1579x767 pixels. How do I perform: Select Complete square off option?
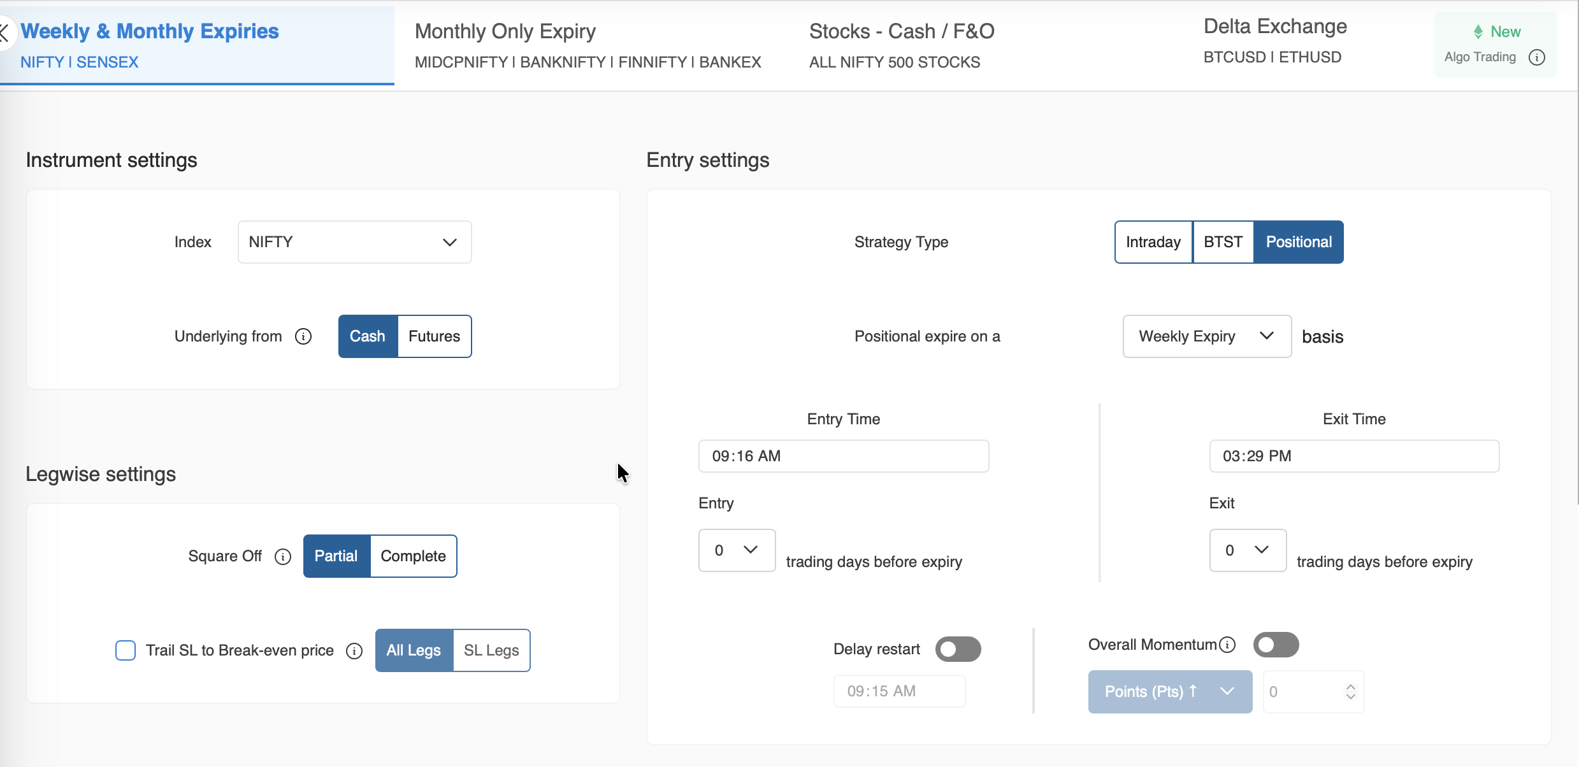(413, 556)
